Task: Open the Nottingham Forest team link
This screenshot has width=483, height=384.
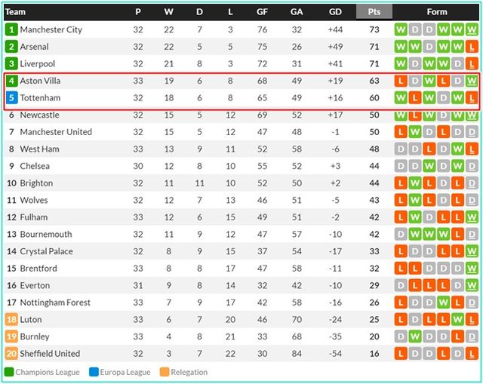Action: click(x=55, y=303)
